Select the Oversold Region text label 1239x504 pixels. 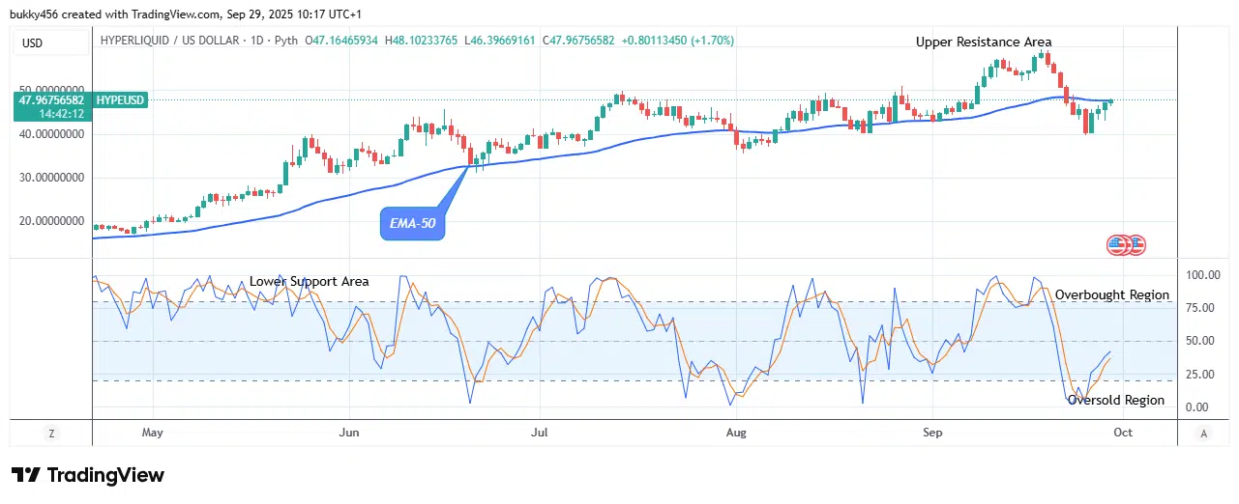(1115, 401)
